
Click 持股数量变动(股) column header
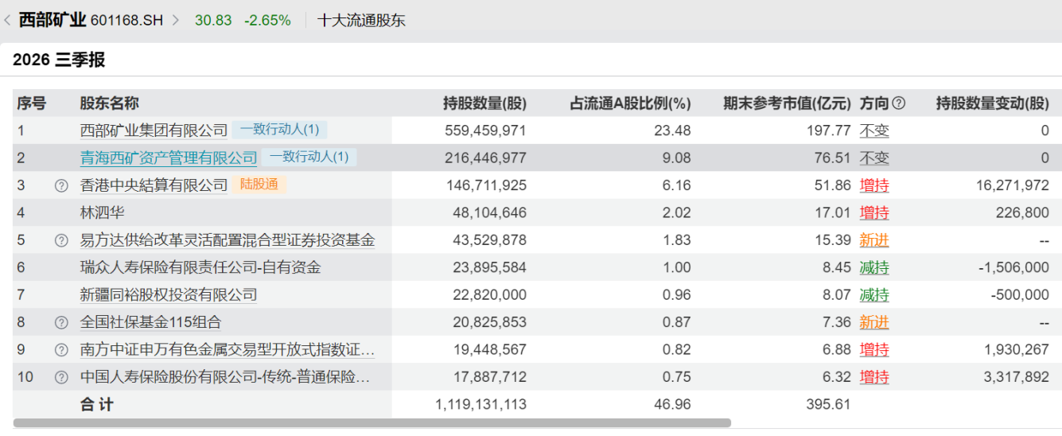pos(992,103)
